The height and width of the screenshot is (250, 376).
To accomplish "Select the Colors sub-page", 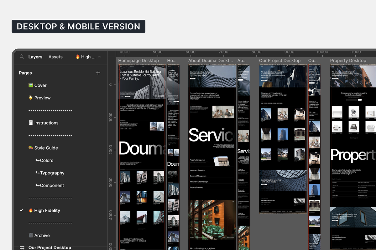I will [44, 160].
